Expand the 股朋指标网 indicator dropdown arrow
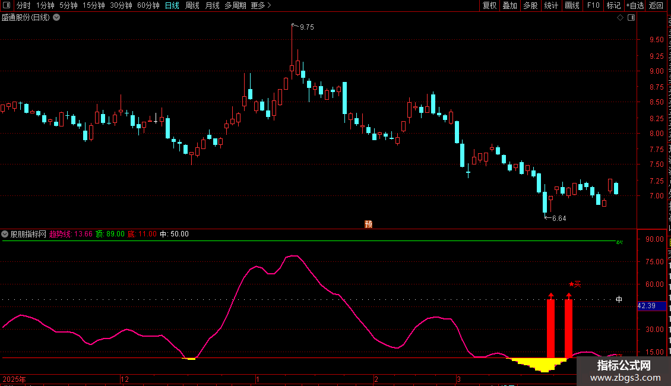 tap(5, 234)
